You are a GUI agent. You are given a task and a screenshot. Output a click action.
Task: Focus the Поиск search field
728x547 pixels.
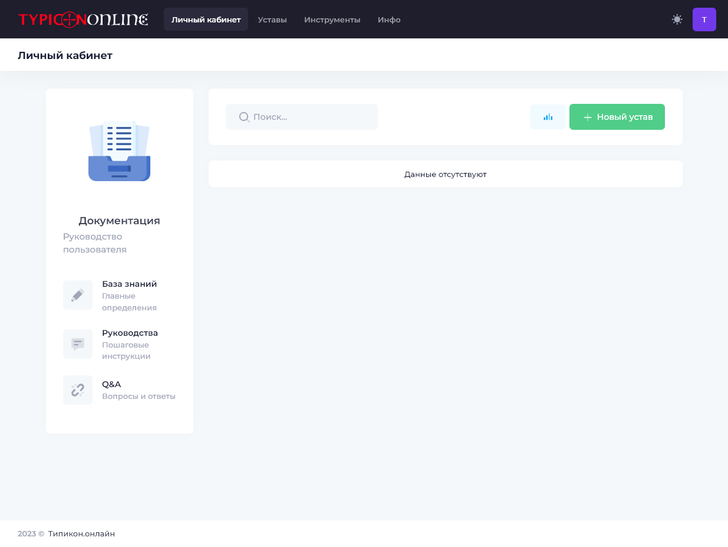click(302, 117)
